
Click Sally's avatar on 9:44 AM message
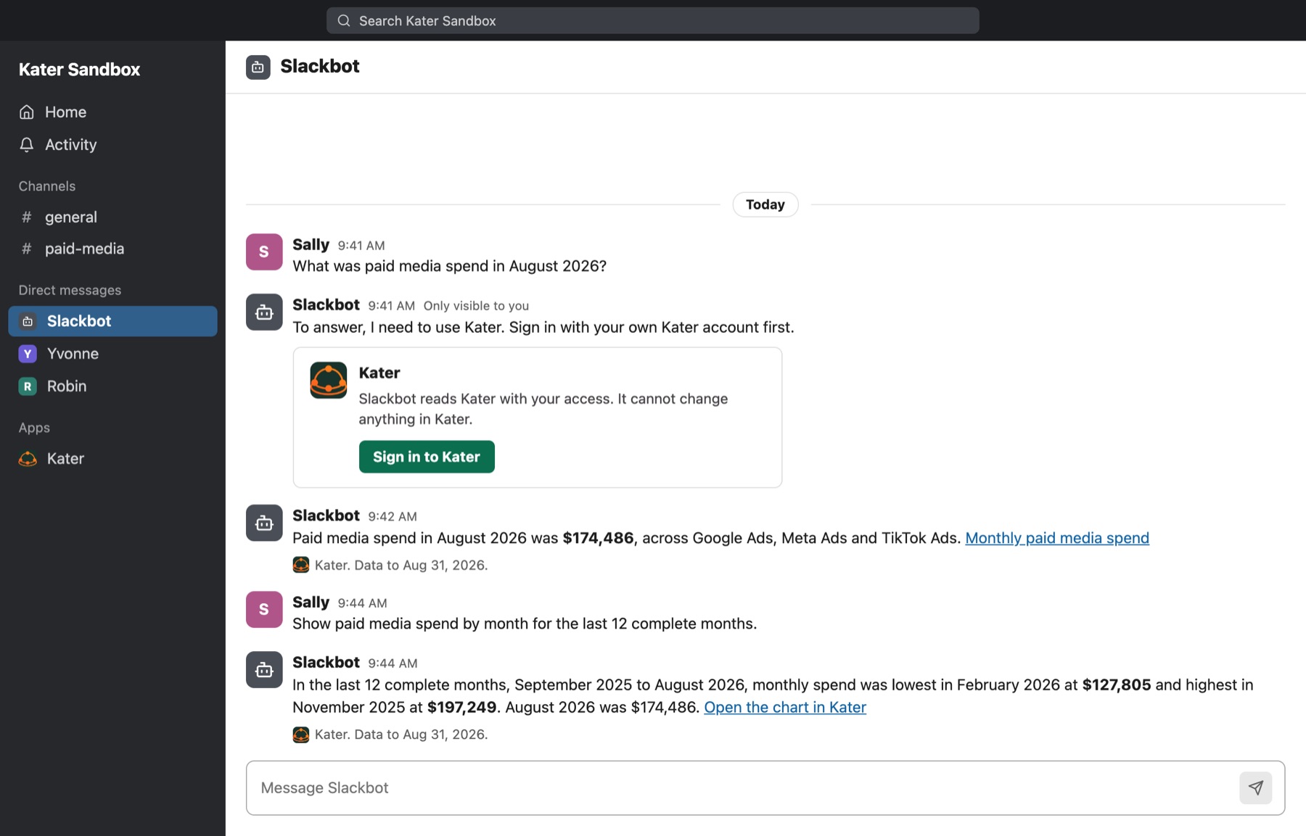pyautogui.click(x=264, y=609)
